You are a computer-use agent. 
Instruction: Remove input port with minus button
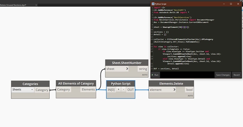pos(123,89)
